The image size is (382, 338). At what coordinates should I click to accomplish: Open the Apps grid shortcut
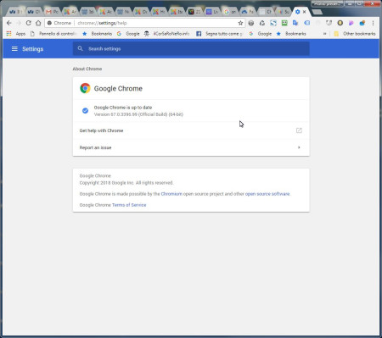pos(16,34)
